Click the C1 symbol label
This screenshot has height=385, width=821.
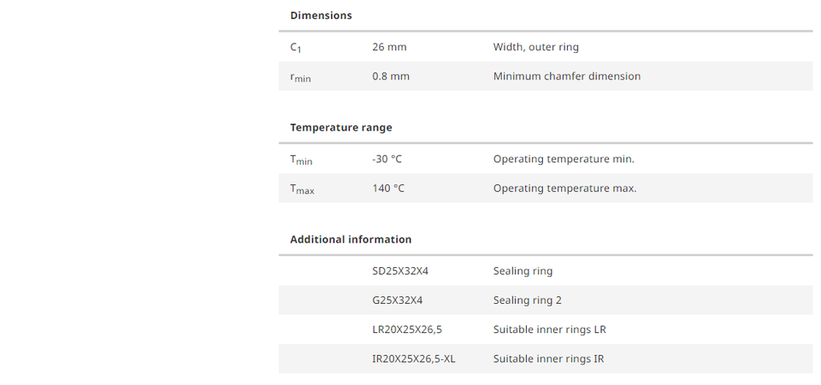coord(295,48)
